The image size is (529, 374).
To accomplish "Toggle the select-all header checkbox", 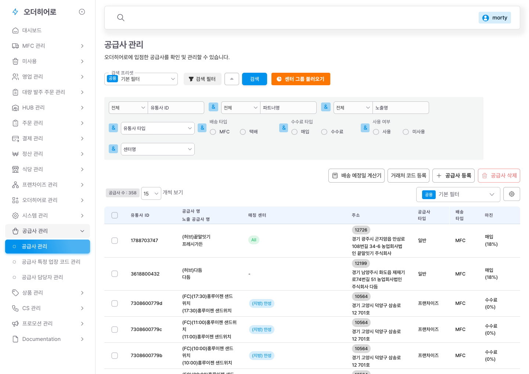I will 115,215.
